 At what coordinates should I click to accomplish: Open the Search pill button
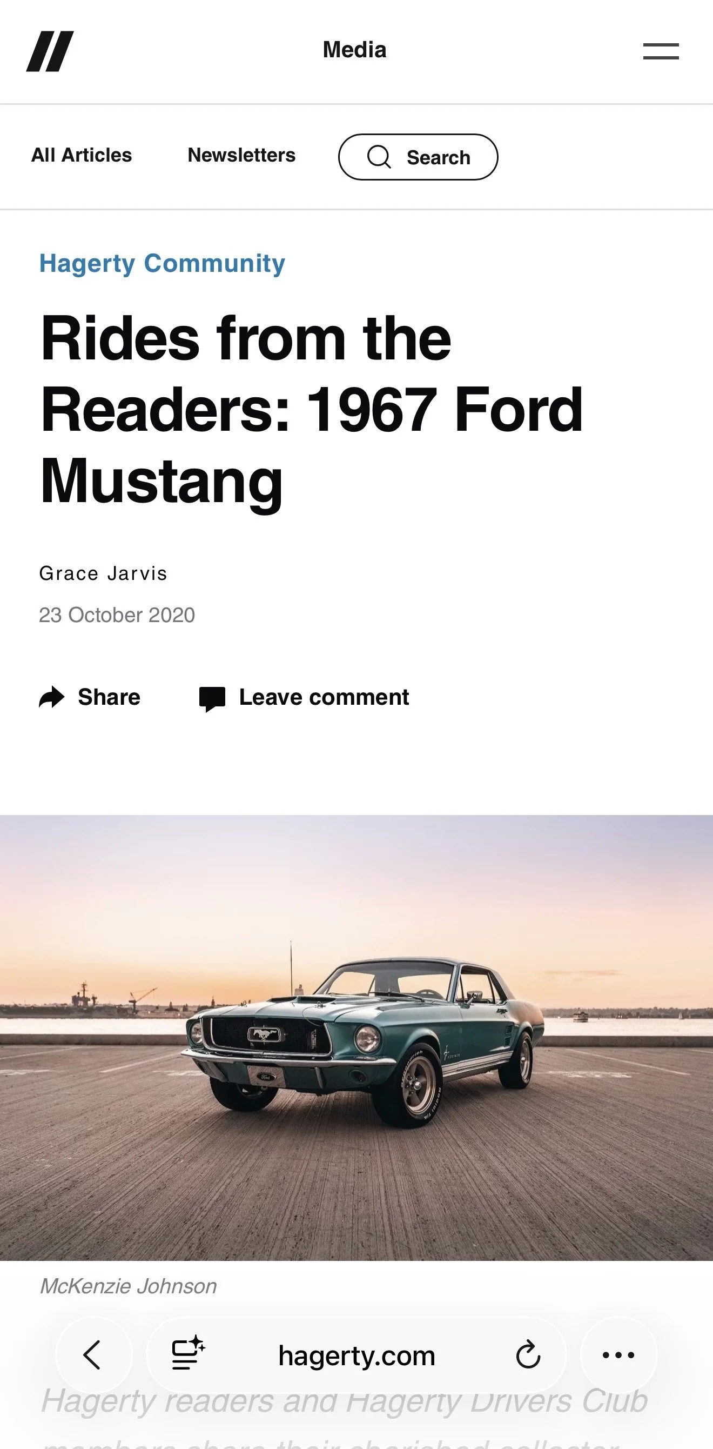pyautogui.click(x=418, y=157)
